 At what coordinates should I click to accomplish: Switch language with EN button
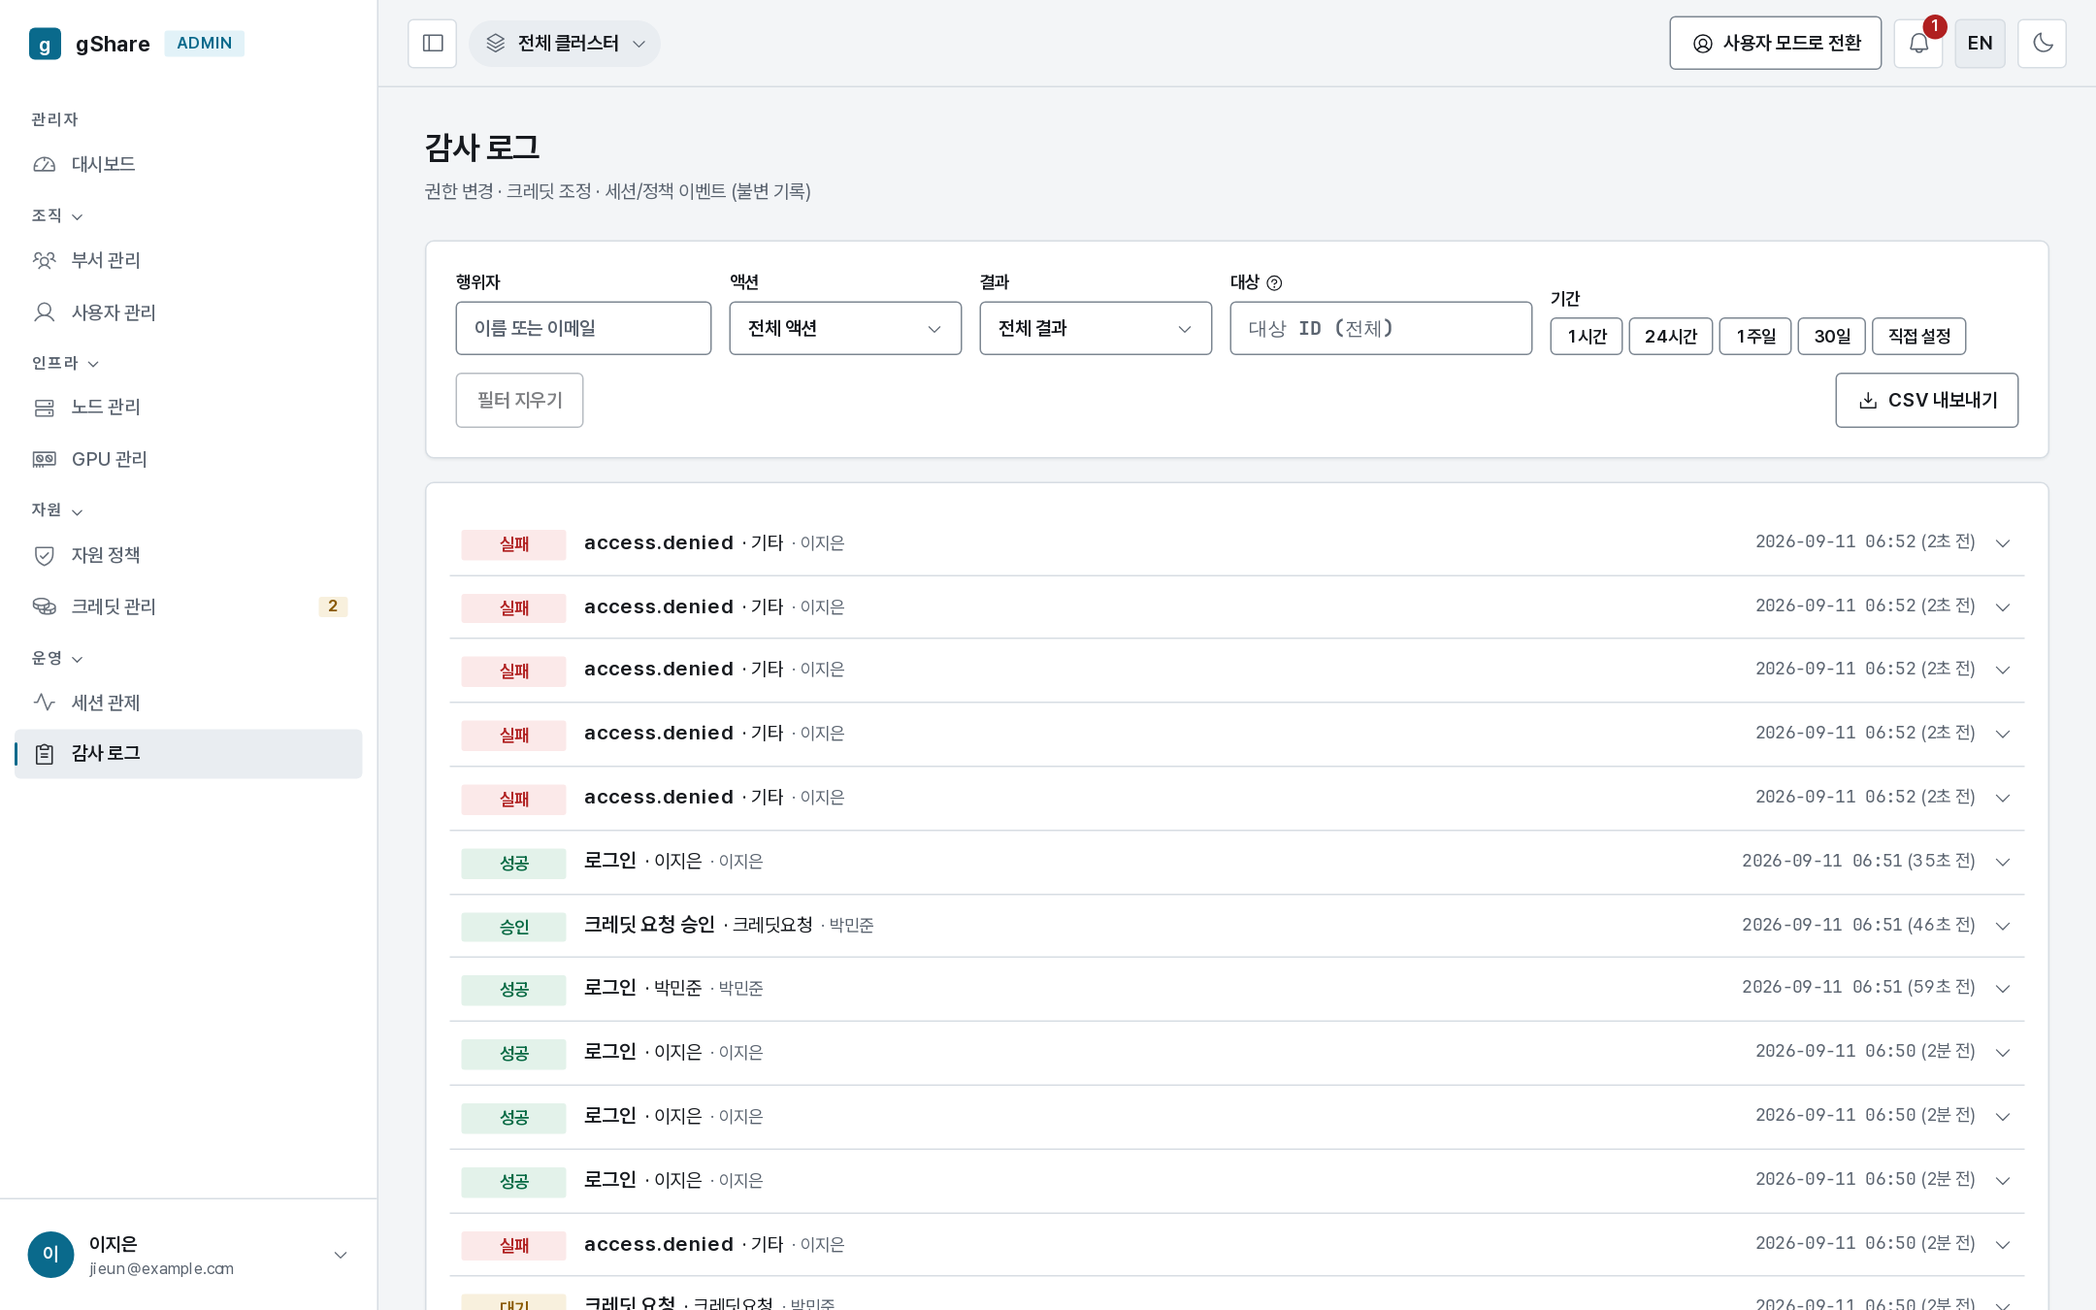click(1981, 44)
